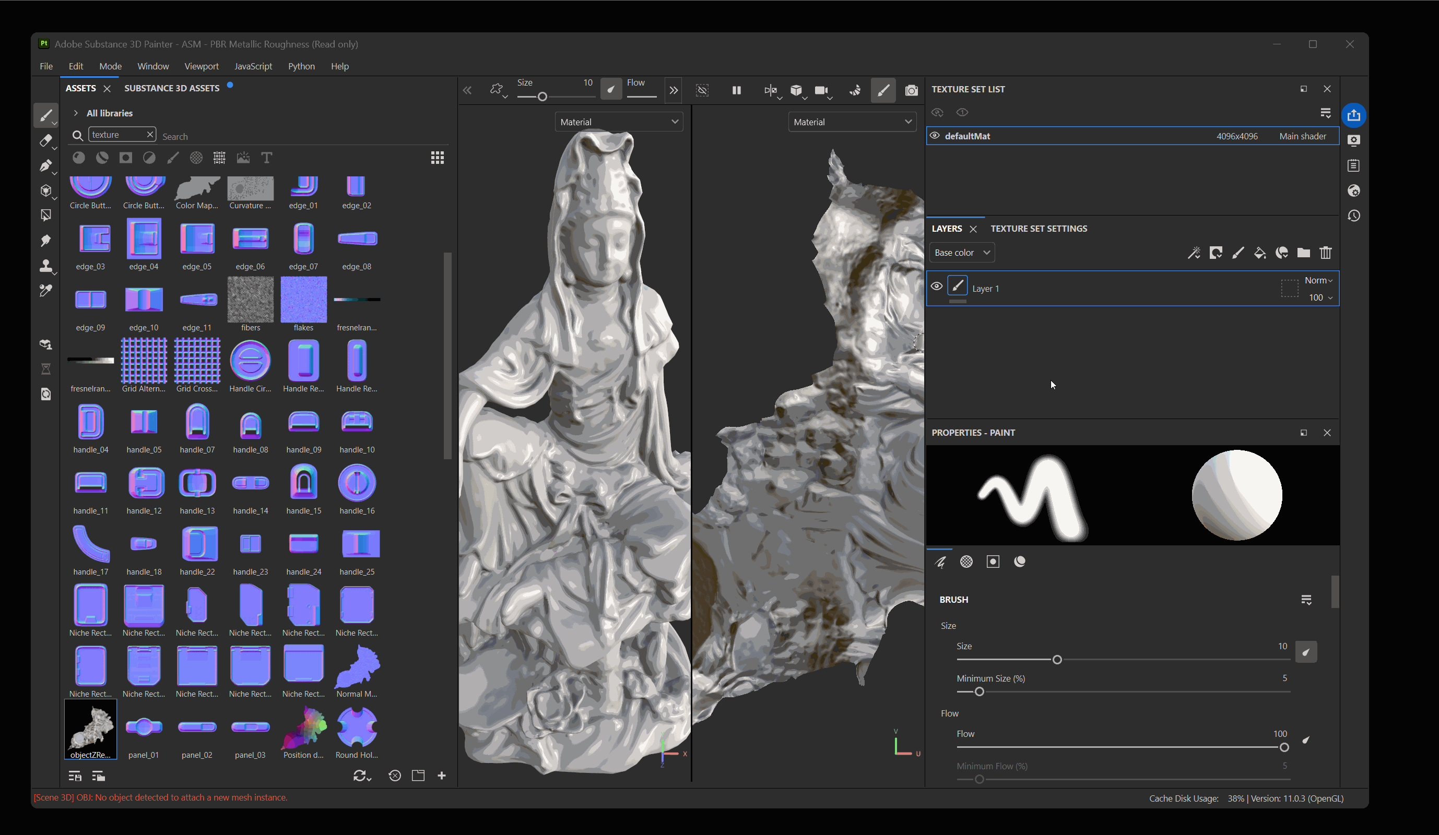Select the Smudge tool
1439x835 pixels.
point(45,240)
